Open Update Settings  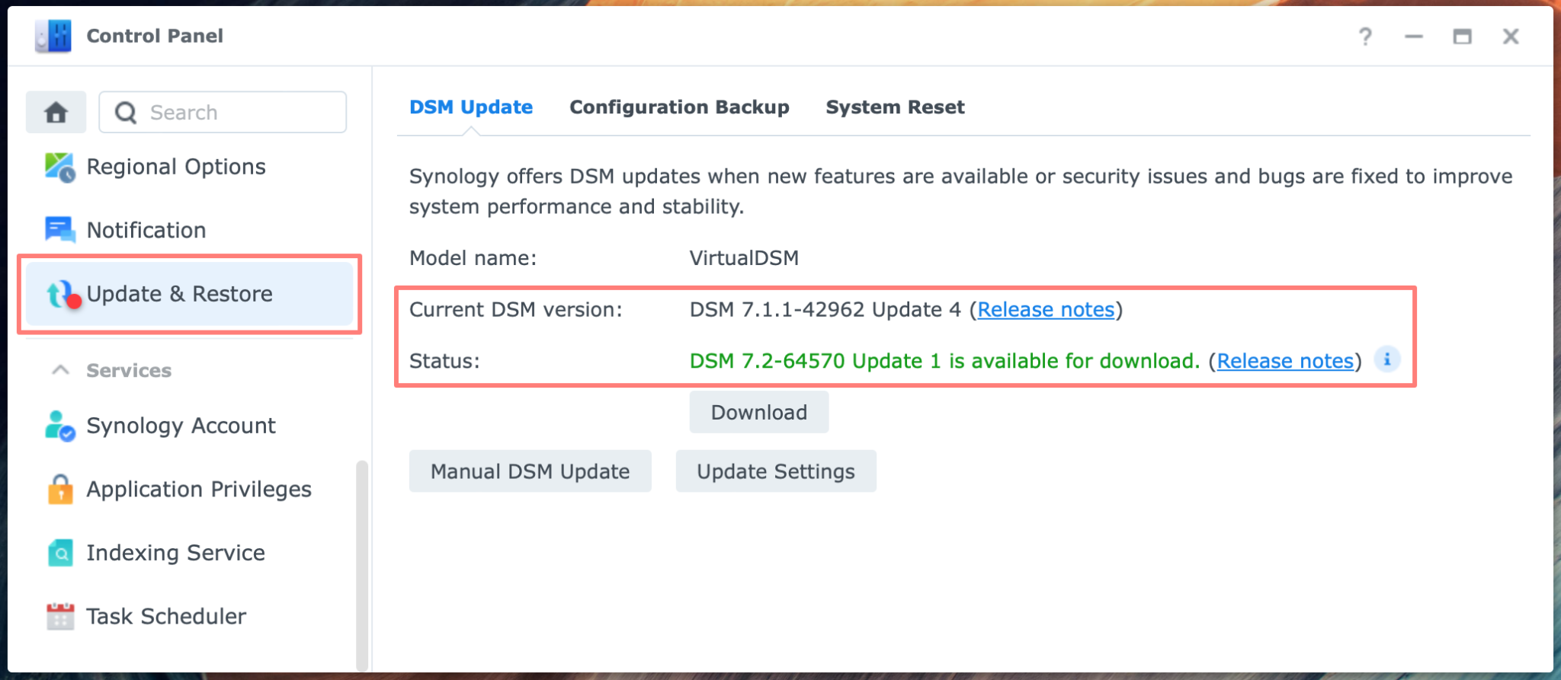tap(776, 471)
